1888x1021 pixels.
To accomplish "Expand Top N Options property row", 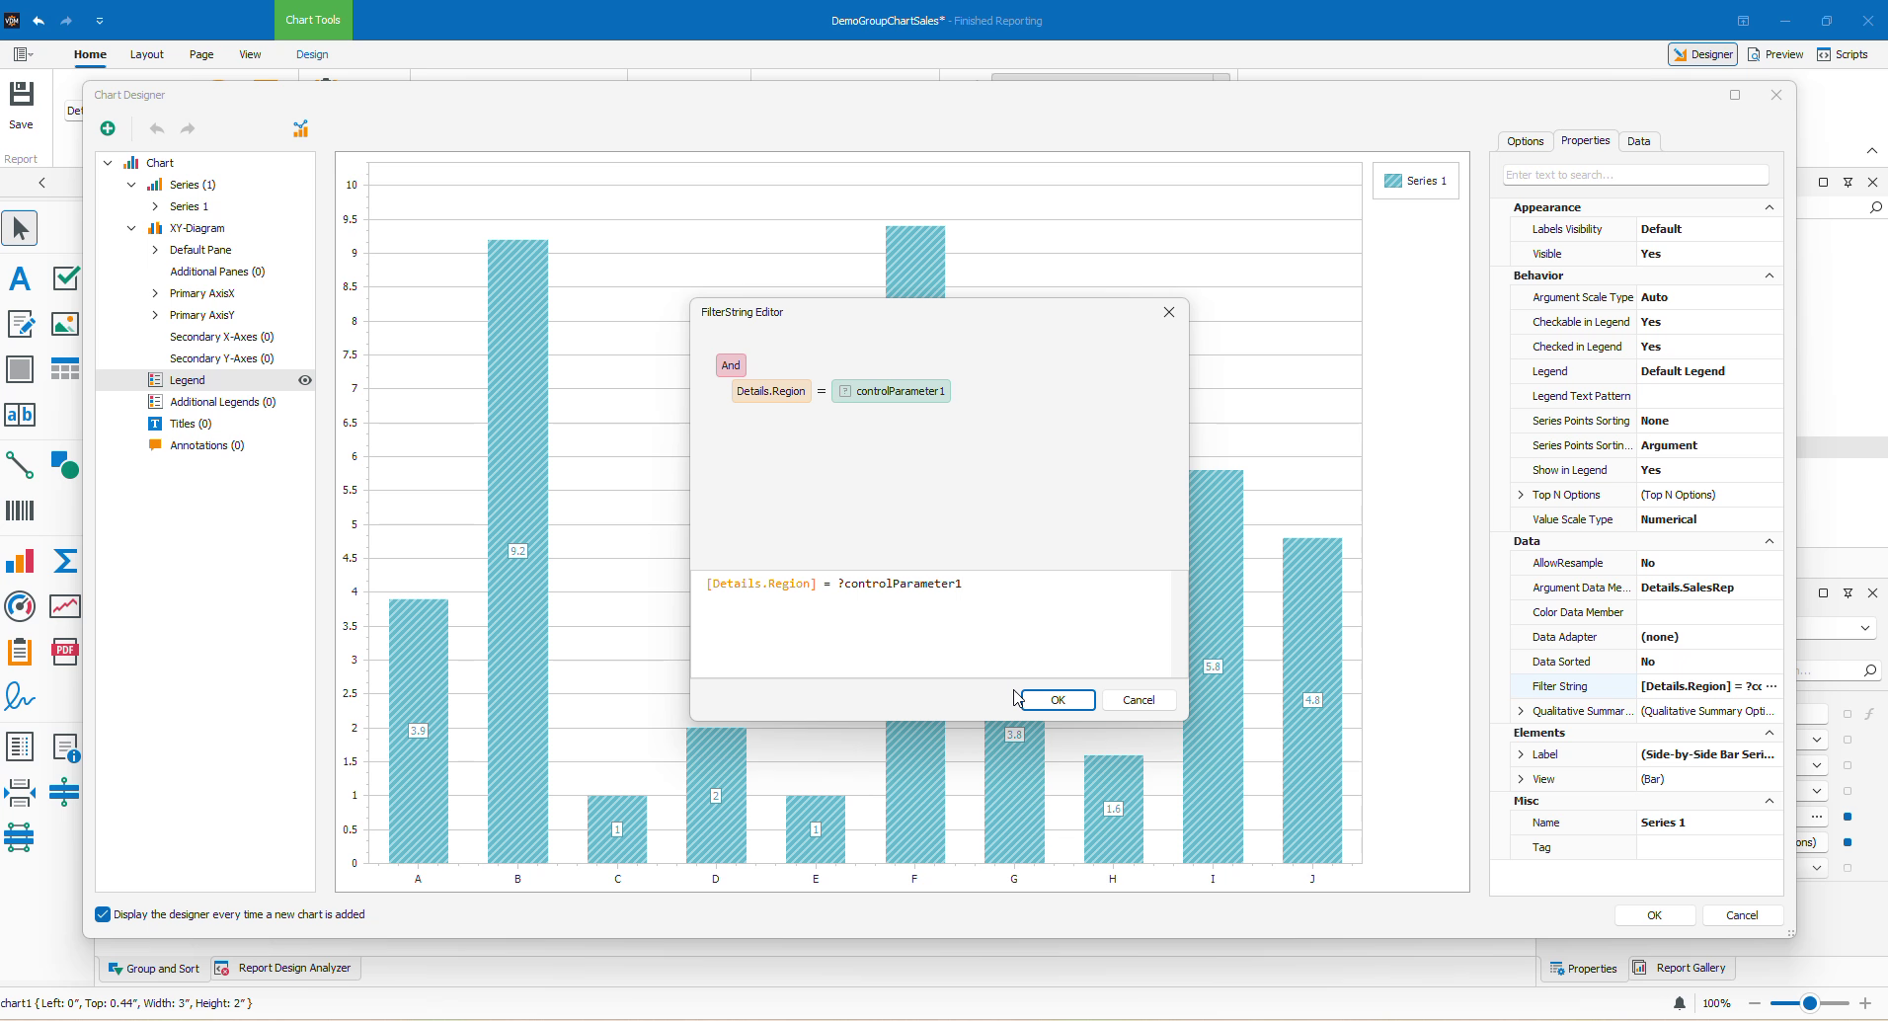I will (1521, 495).
